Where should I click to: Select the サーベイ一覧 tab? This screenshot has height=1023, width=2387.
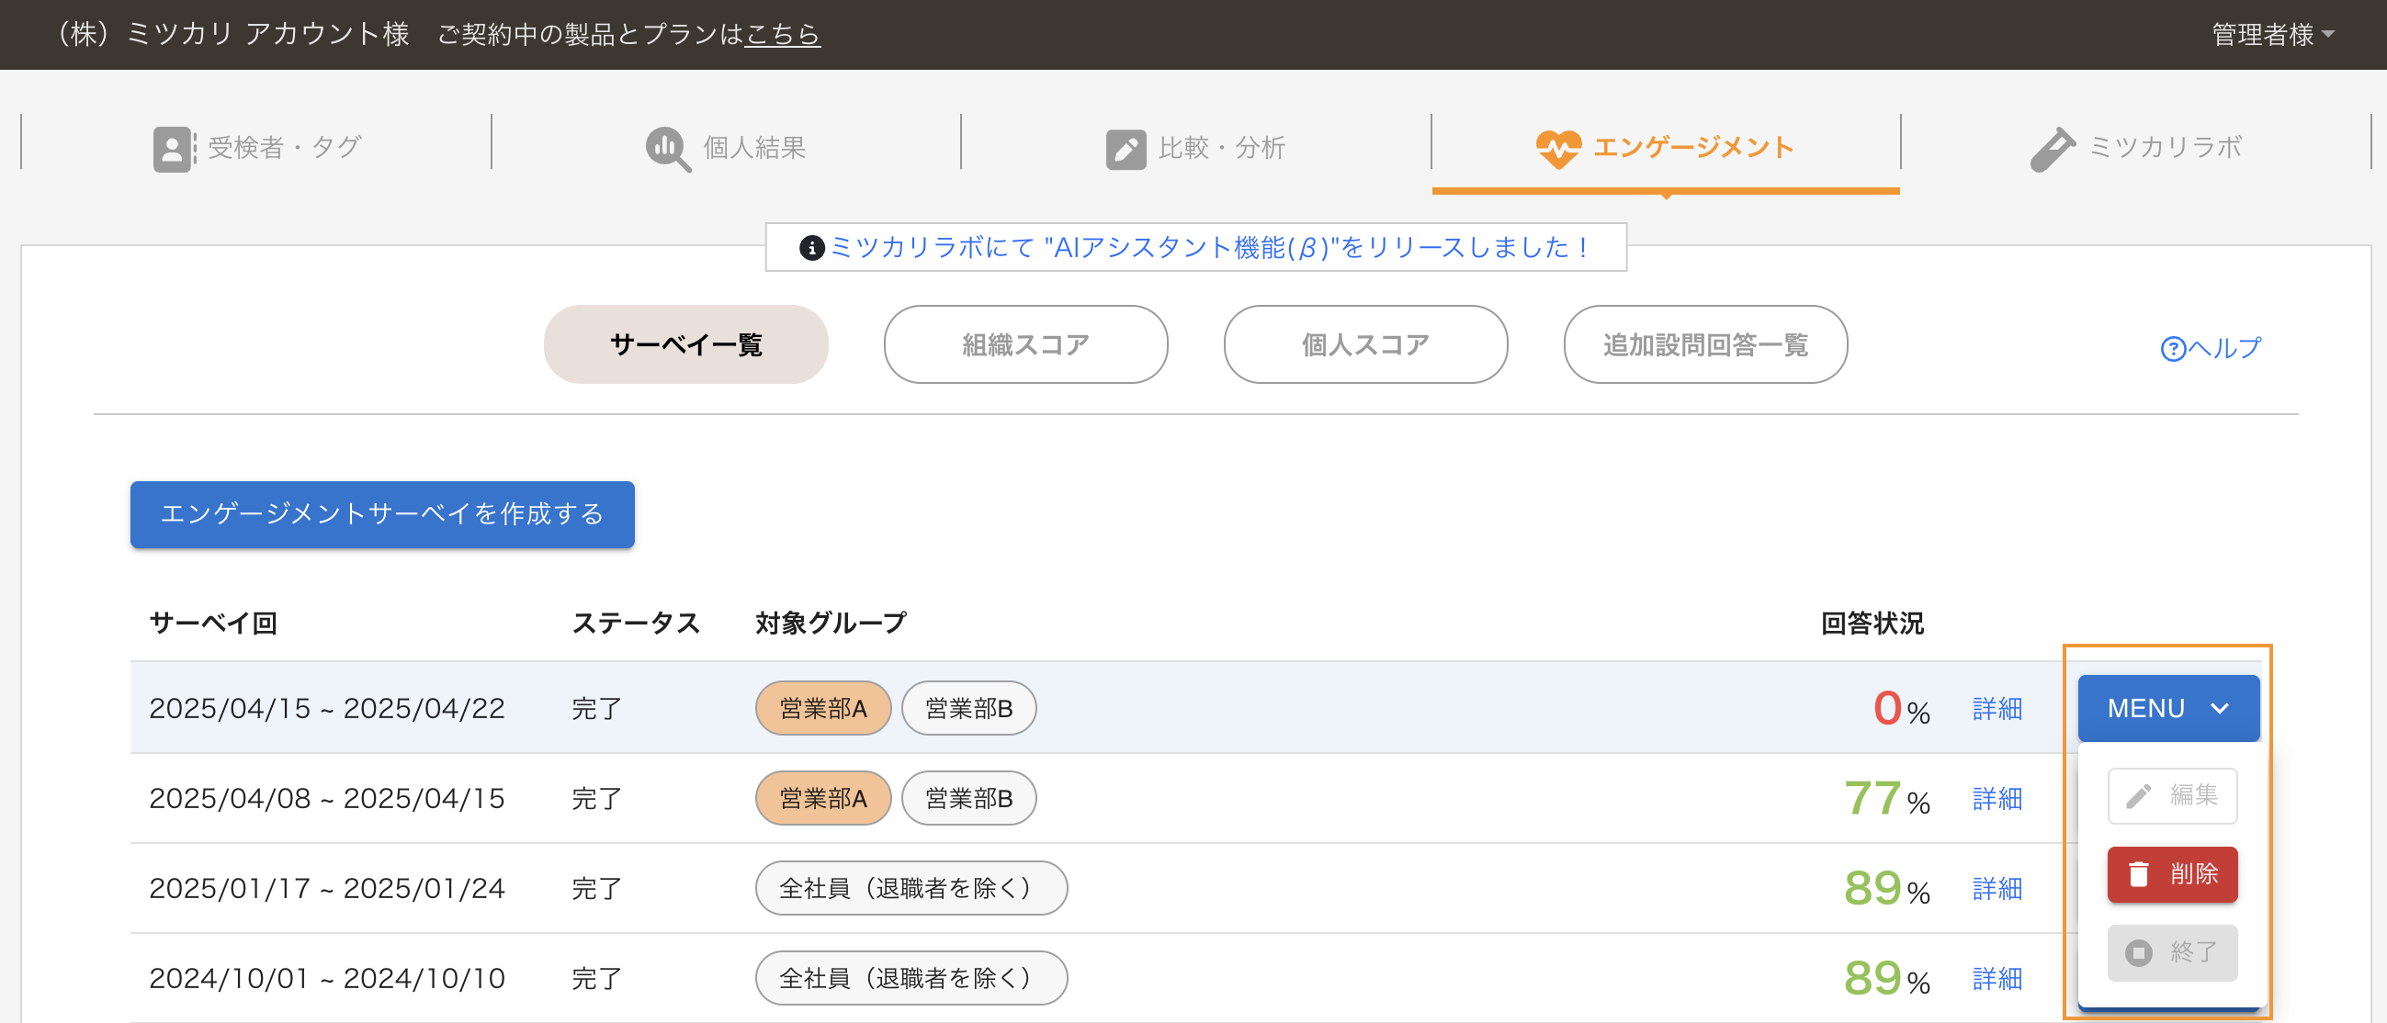(685, 344)
